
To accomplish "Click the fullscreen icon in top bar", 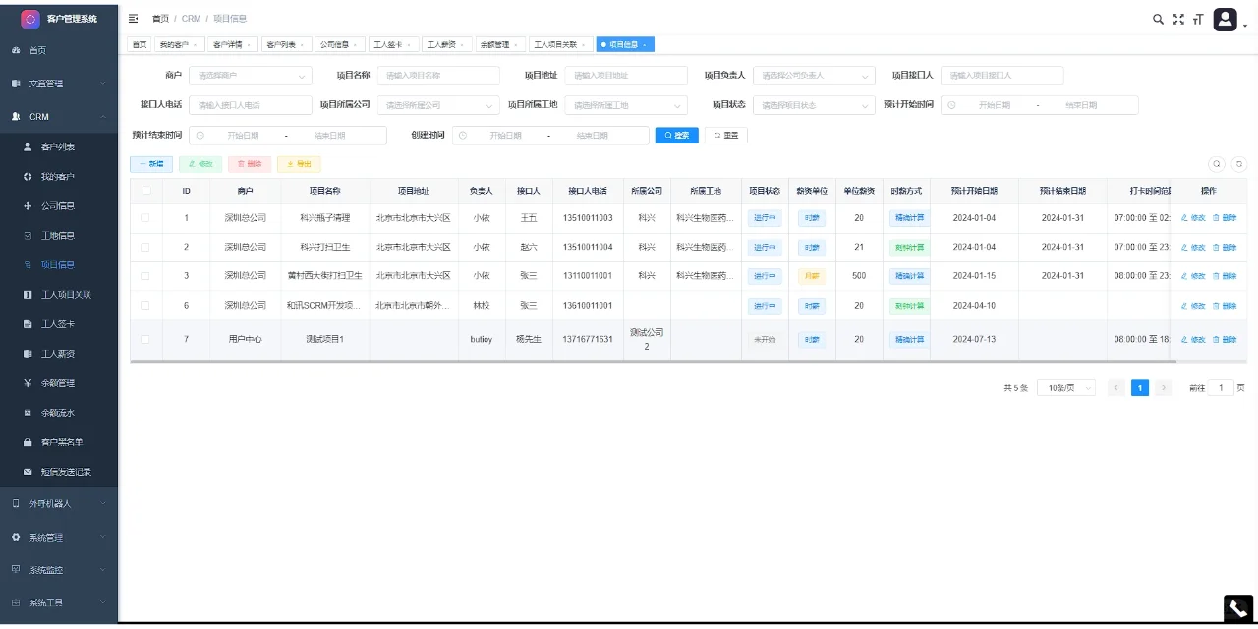I will 1178,18.
